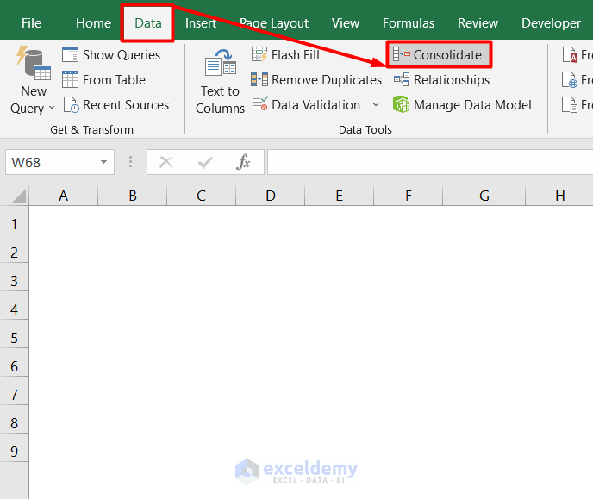This screenshot has height=499, width=593.
Task: Click the Data Validation icon
Action: pyautogui.click(x=259, y=103)
